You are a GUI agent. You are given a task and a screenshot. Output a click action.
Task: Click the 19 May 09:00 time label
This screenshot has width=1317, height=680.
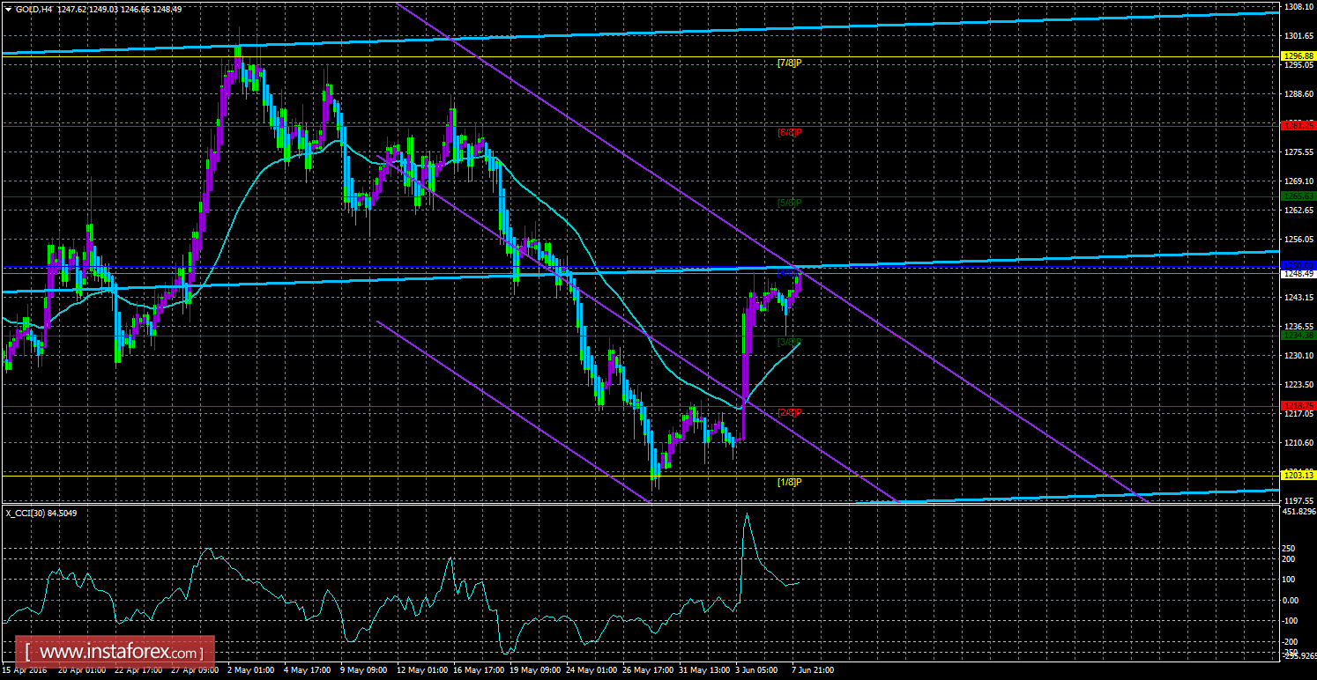click(537, 670)
